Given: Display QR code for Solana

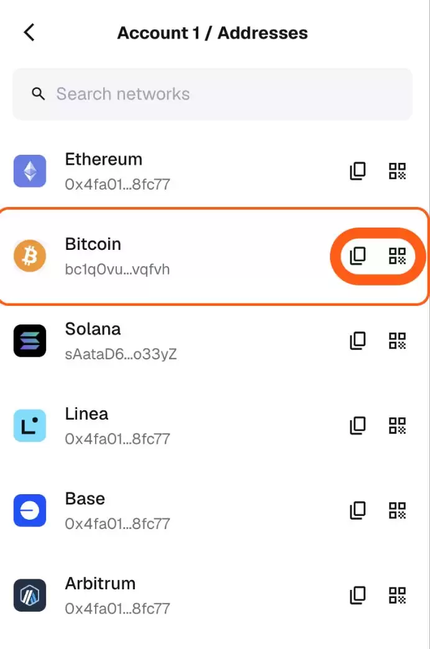Looking at the screenshot, I should coord(398,341).
